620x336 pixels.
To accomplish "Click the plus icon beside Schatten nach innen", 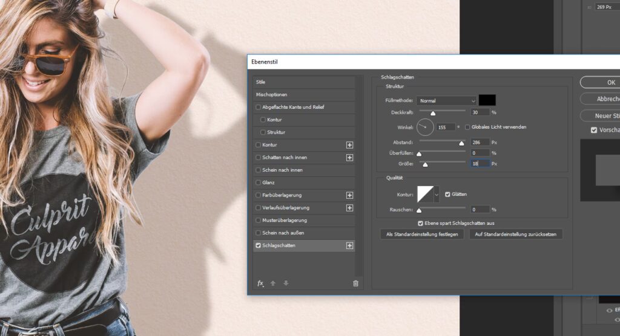I will point(349,158).
